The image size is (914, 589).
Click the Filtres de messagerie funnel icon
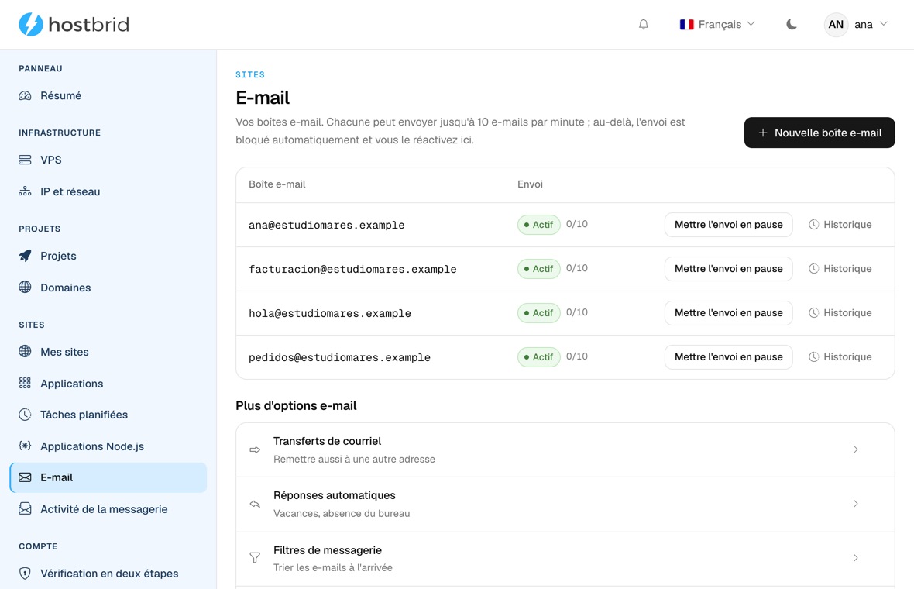[255, 558]
